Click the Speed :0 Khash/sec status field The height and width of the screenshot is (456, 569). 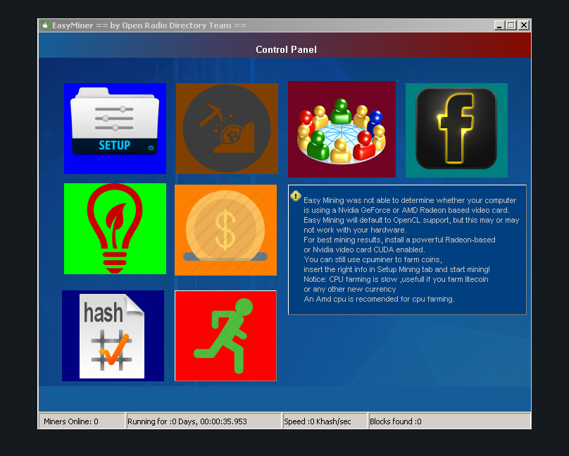click(x=325, y=421)
